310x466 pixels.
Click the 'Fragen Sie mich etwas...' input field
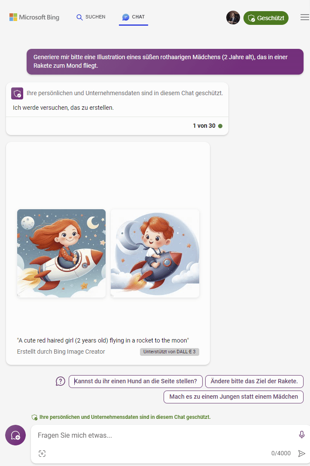(163, 435)
